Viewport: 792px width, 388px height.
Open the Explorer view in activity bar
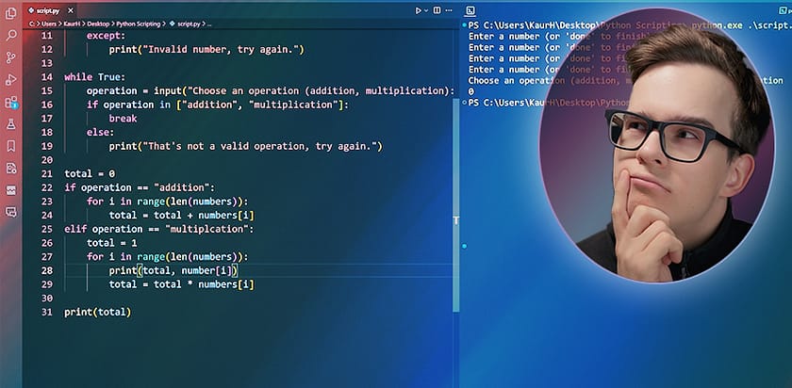point(10,13)
